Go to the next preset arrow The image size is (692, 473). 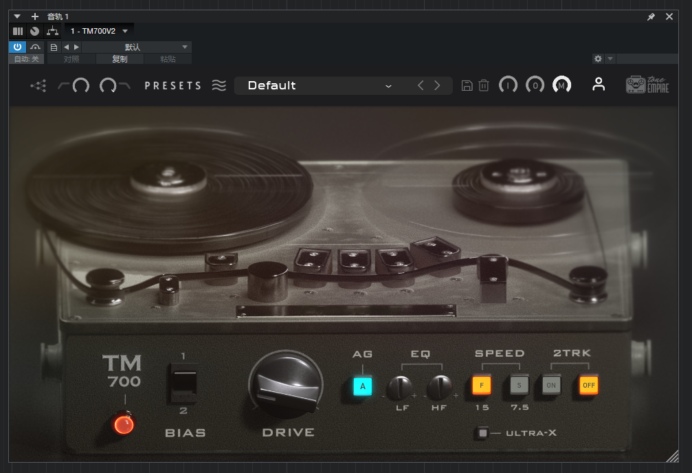coord(437,85)
